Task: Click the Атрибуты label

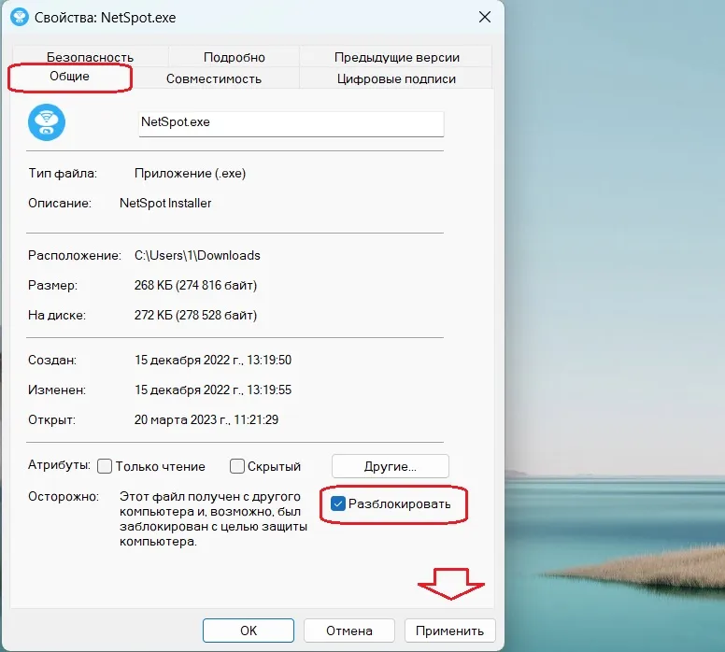Action: pos(59,465)
